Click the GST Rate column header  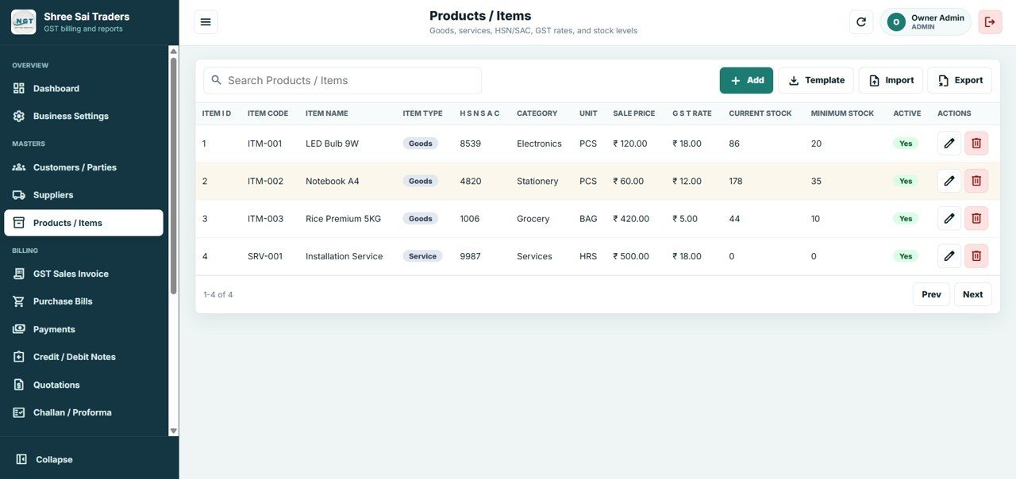(x=692, y=113)
